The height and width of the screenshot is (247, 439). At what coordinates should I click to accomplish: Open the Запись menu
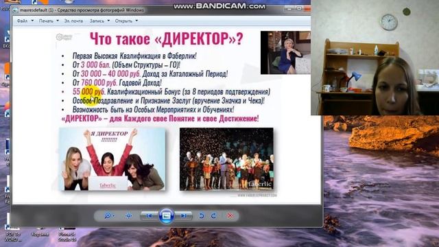tap(97, 21)
